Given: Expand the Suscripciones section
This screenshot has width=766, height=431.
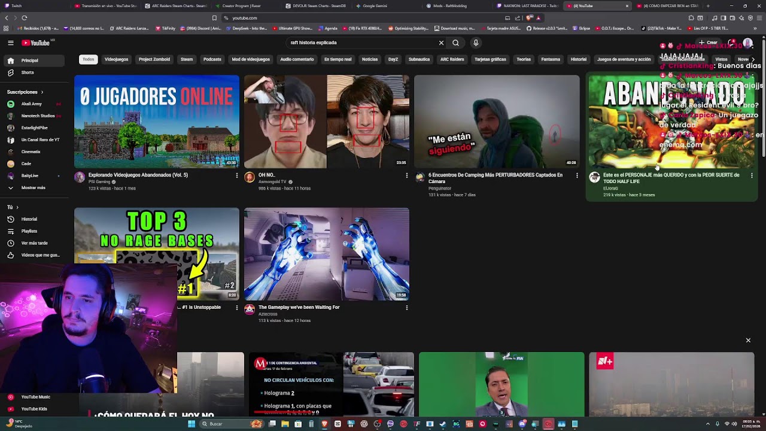Looking at the screenshot, I should click(26, 92).
